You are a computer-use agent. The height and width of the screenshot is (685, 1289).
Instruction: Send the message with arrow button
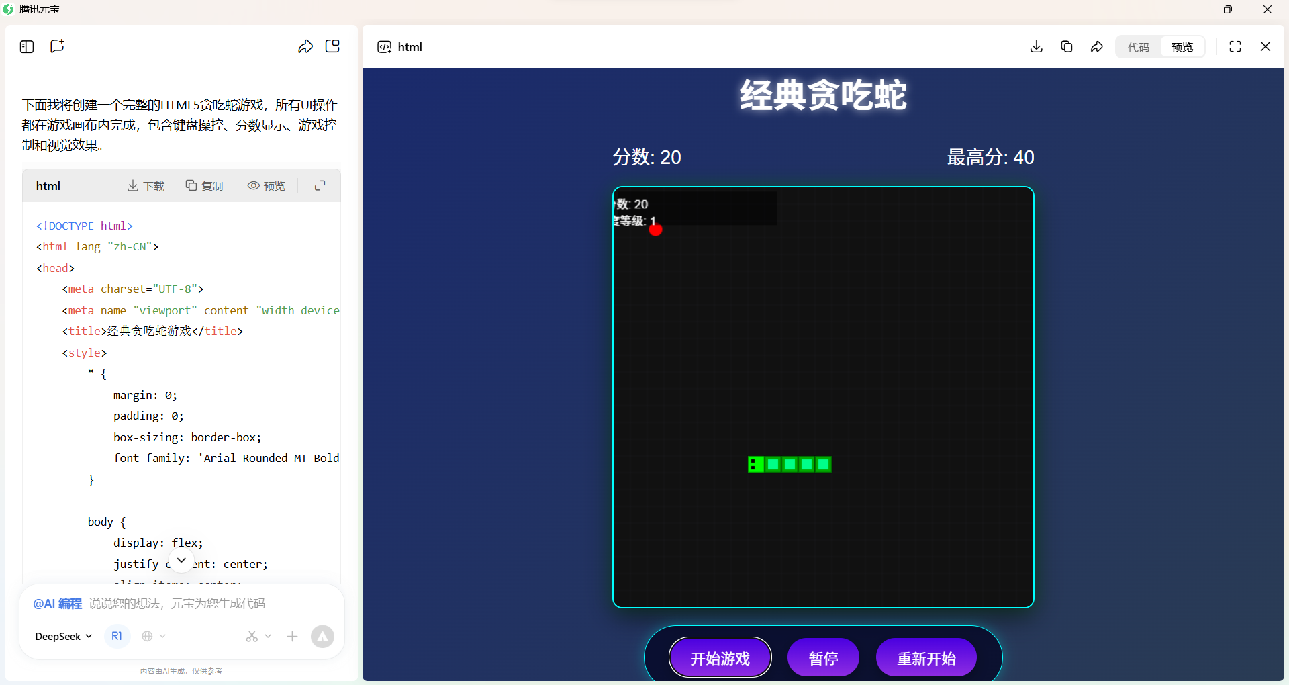click(322, 636)
